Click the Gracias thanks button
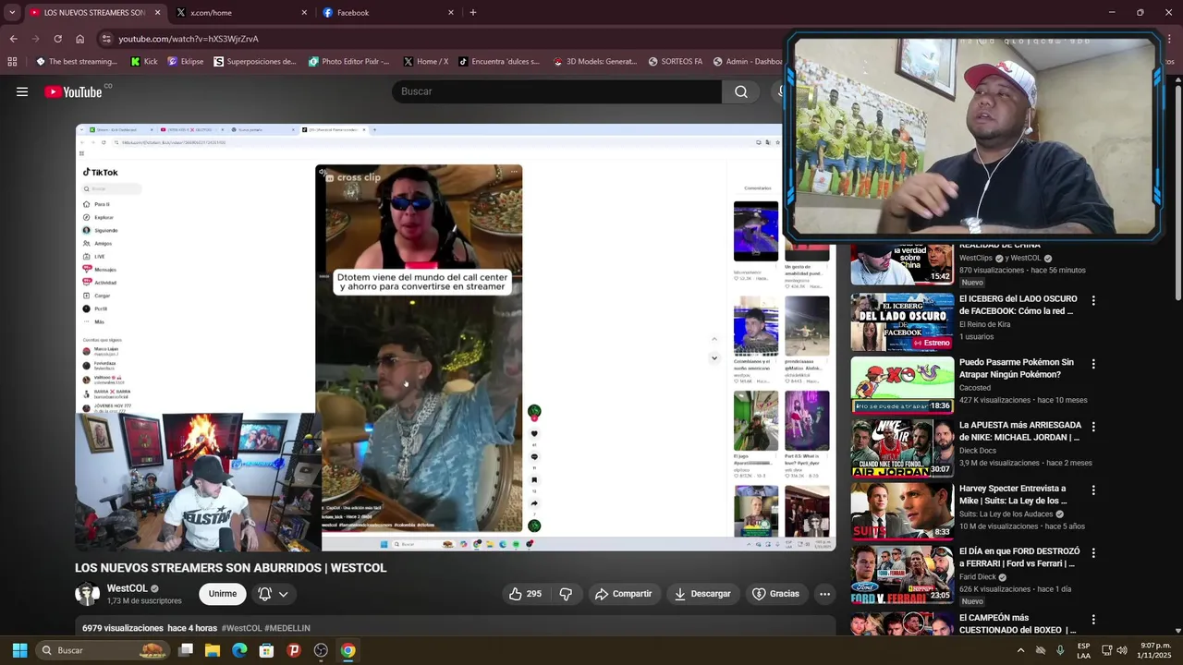 [x=775, y=594]
